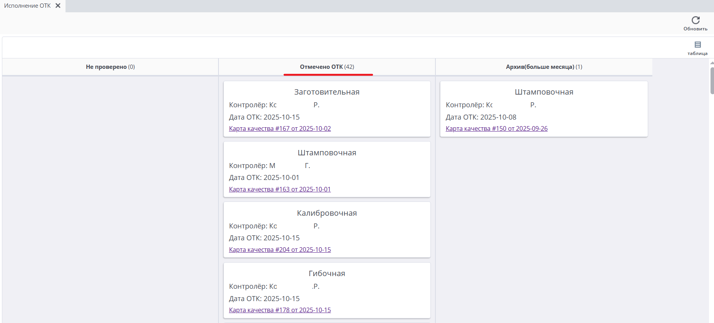This screenshot has height=323, width=714.
Task: Switch to таблица view icon
Action: pos(697,45)
